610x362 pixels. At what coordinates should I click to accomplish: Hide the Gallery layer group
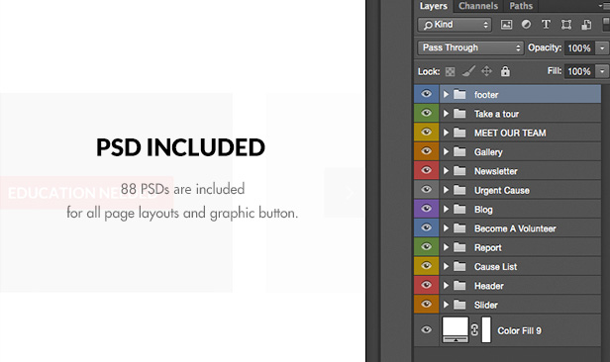click(x=427, y=151)
